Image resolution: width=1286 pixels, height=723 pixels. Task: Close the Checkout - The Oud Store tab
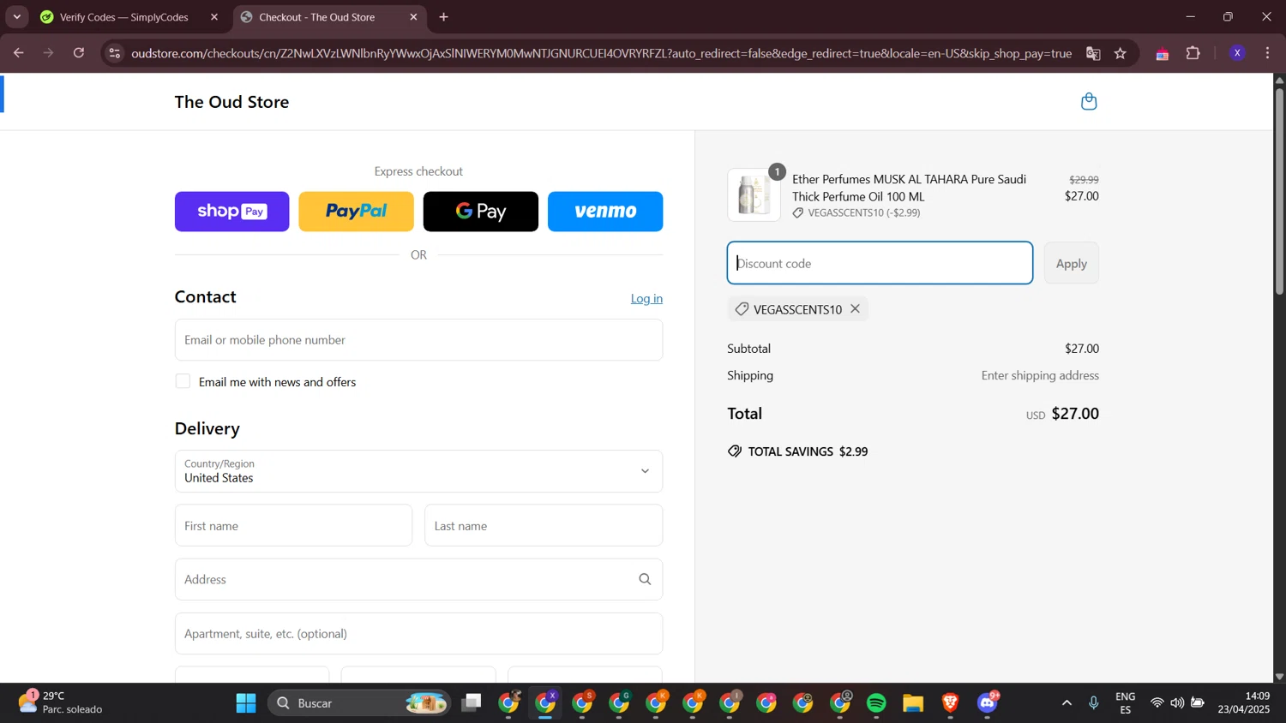[413, 17]
